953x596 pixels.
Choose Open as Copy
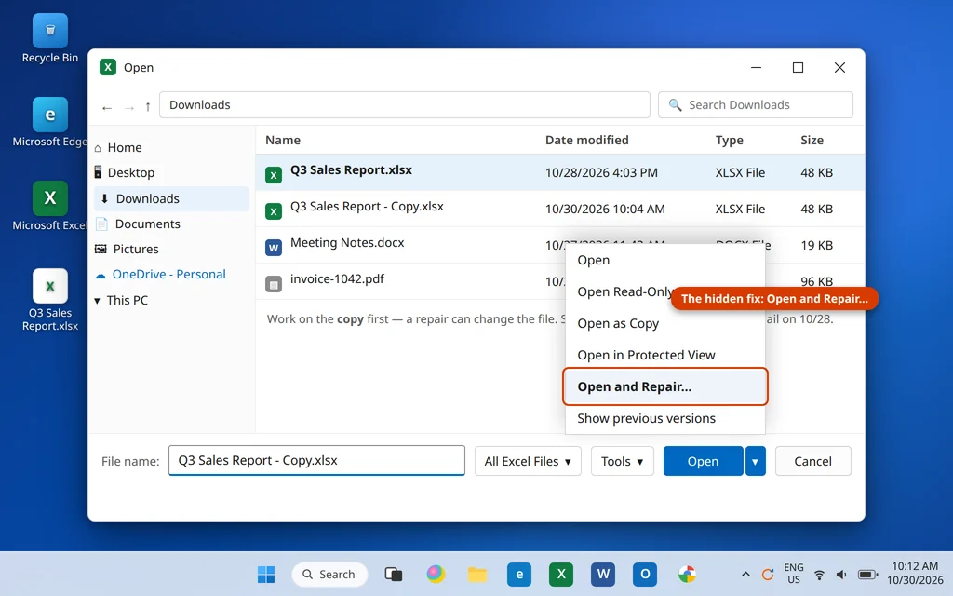(664, 323)
